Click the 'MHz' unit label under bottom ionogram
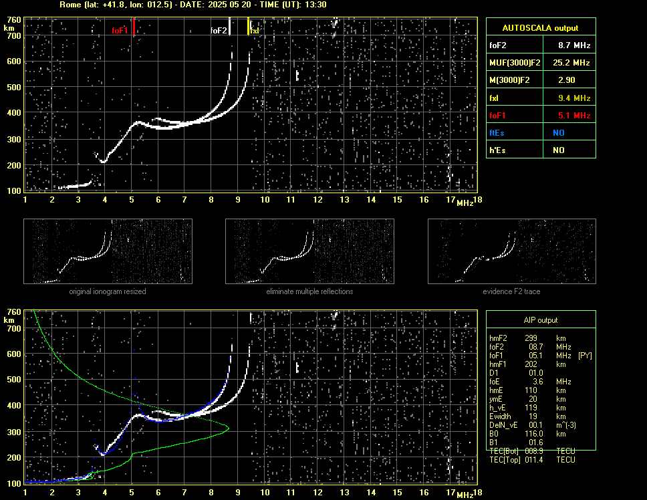The width and height of the screenshot is (647, 500). (465, 495)
